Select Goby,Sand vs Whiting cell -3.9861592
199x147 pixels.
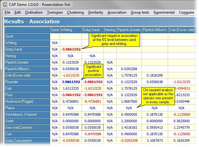[71, 49]
